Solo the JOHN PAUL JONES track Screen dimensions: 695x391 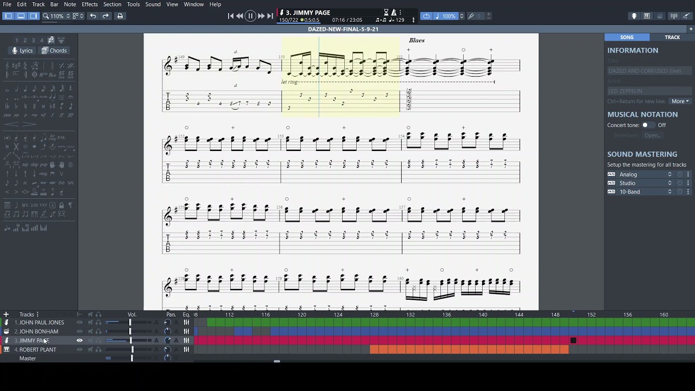click(98, 323)
